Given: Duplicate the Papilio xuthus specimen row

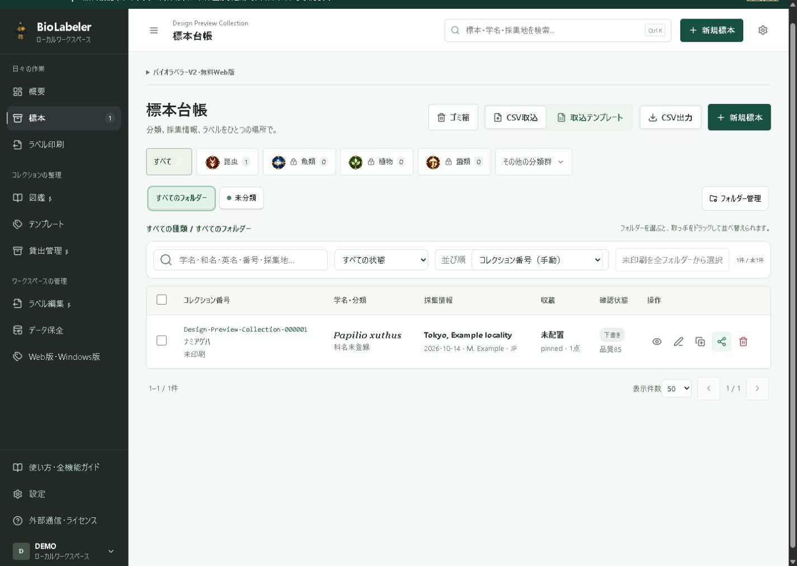Looking at the screenshot, I should (700, 341).
